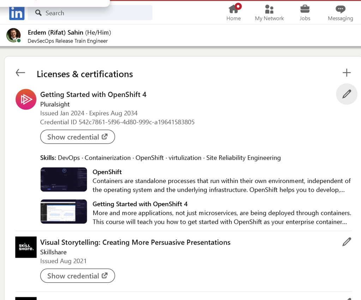Viewport: 361px width, 300px height.
Task: Go back using the left arrow
Action: pos(20,73)
